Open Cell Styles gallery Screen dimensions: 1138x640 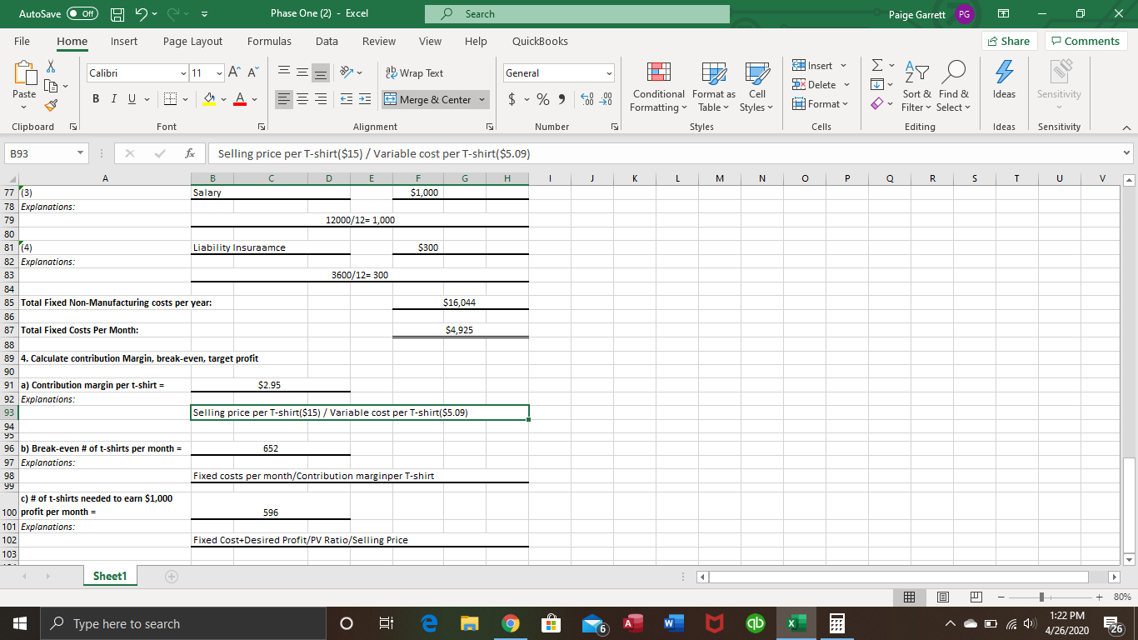[x=756, y=87]
